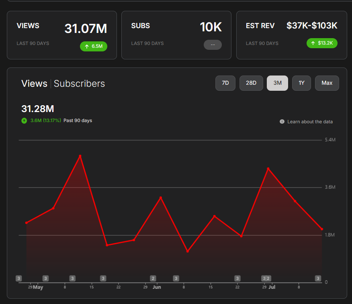Viewport: 352px width, 304px height.
Task: Click the 0 y-axis label
Action: click(326, 282)
